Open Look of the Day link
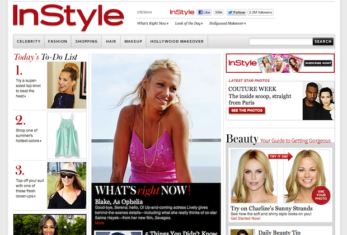 point(189,23)
